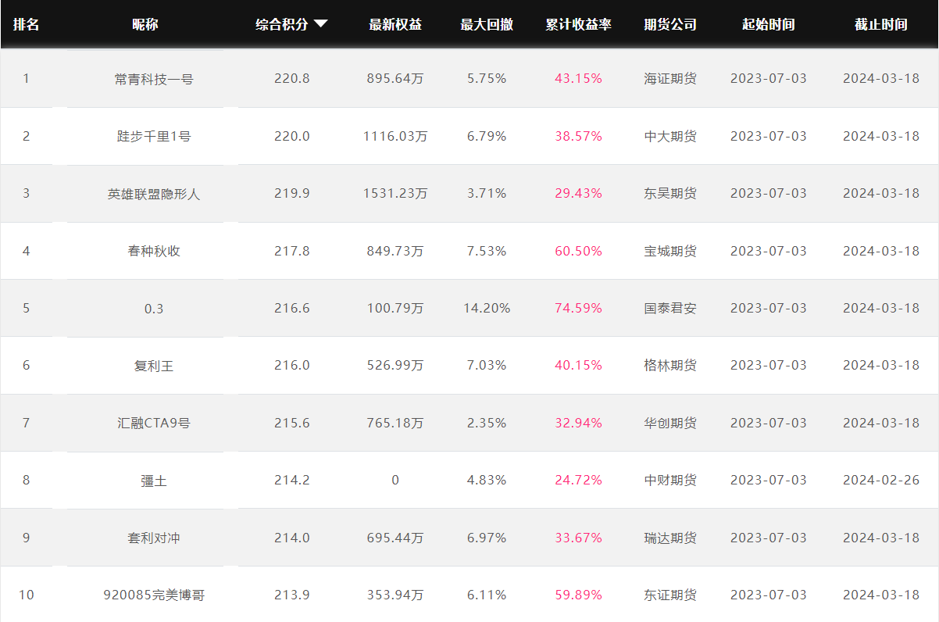Screen dimensions: 939x622
Task: Click the 40.15% return value
Action: point(578,365)
